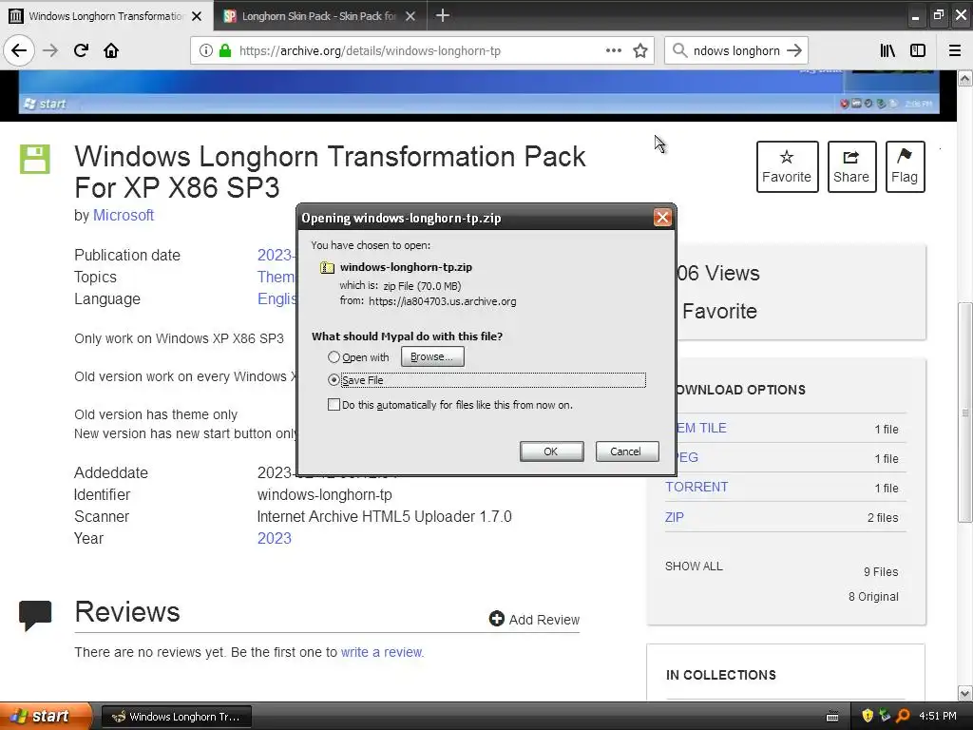Open the write a review link

click(382, 652)
